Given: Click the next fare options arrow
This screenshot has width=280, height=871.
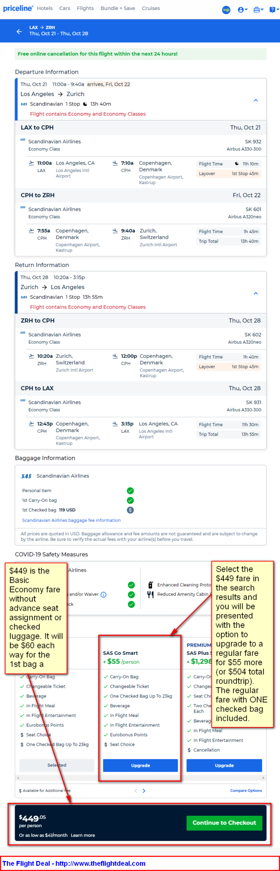Looking at the screenshot, I should (x=144, y=791).
